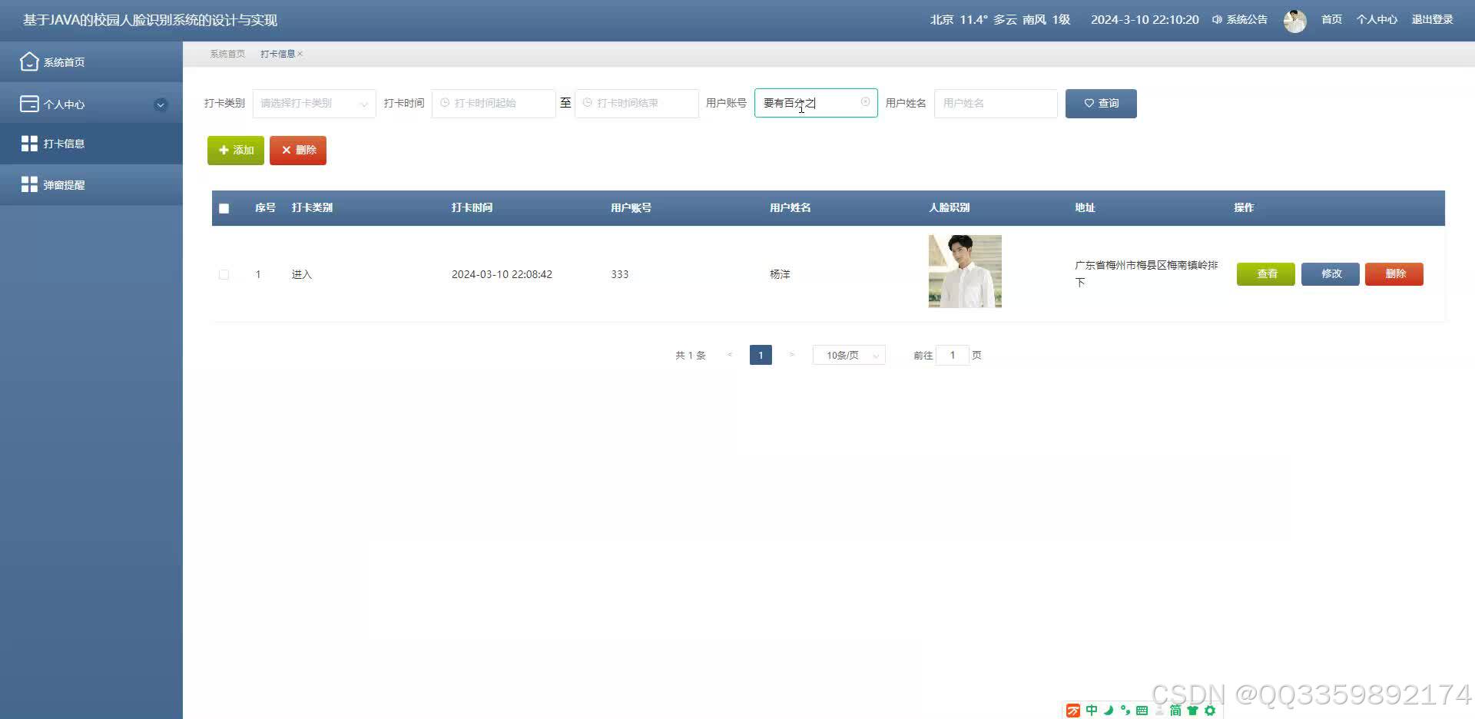Switch to the 系统首页 tab

[x=227, y=54]
